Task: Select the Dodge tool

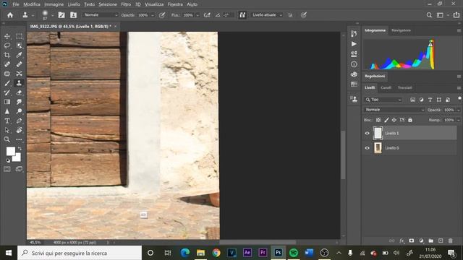Action: pyautogui.click(x=20, y=111)
